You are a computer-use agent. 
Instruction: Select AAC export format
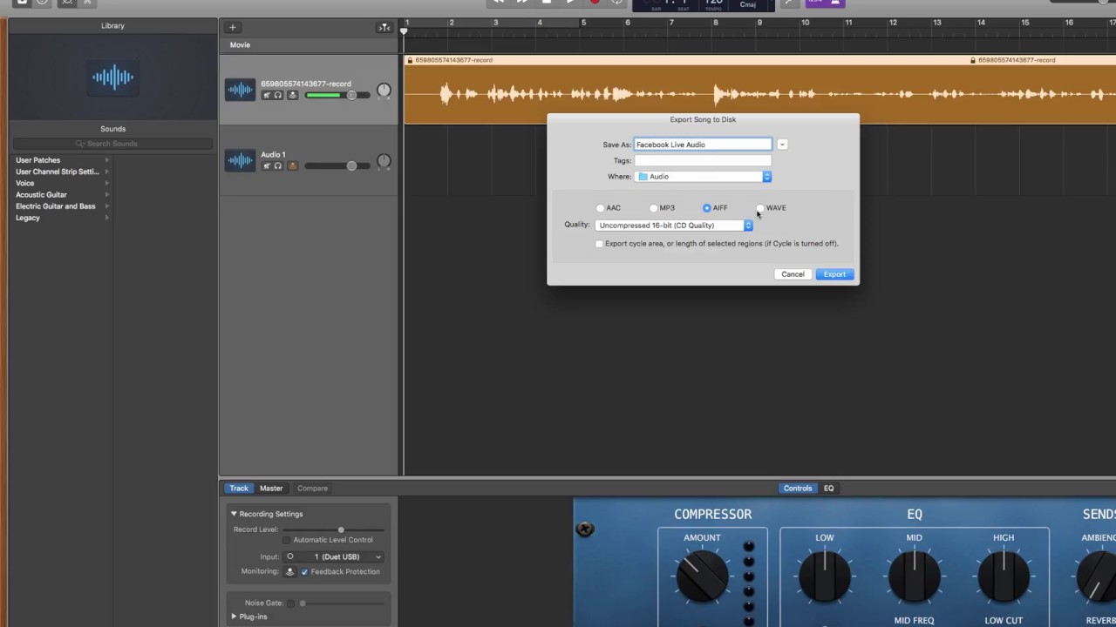(600, 208)
